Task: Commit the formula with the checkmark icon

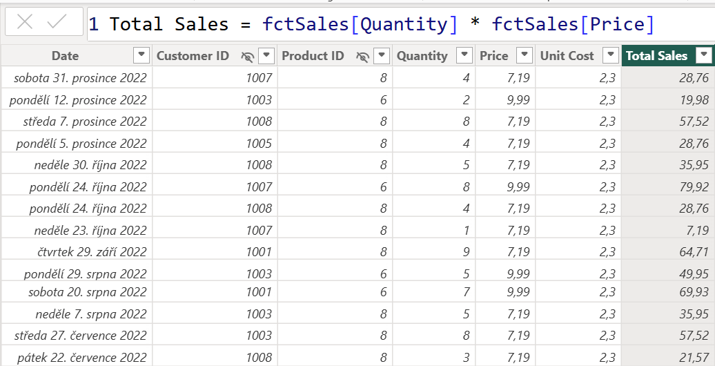Action: click(x=57, y=22)
